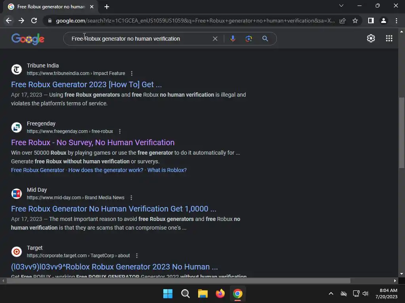
Task: Share this page from the address bar
Action: click(343, 21)
